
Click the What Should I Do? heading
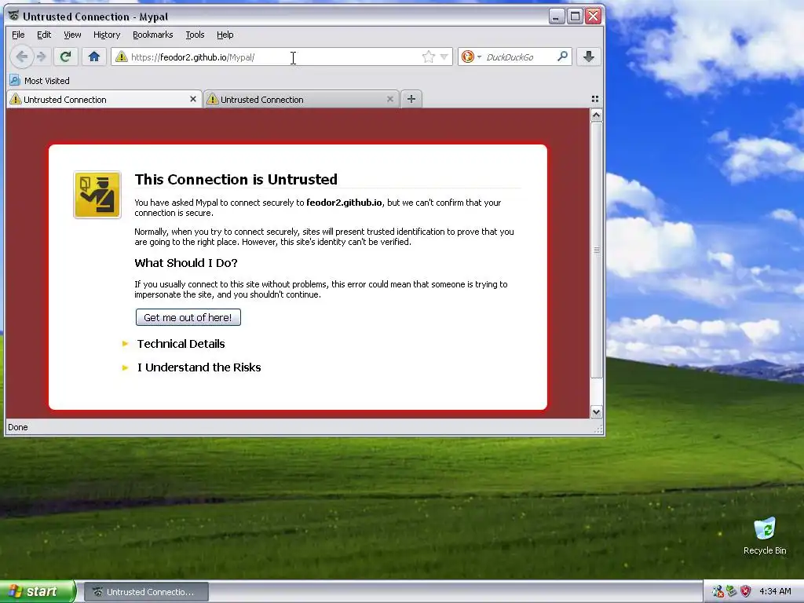(x=186, y=263)
